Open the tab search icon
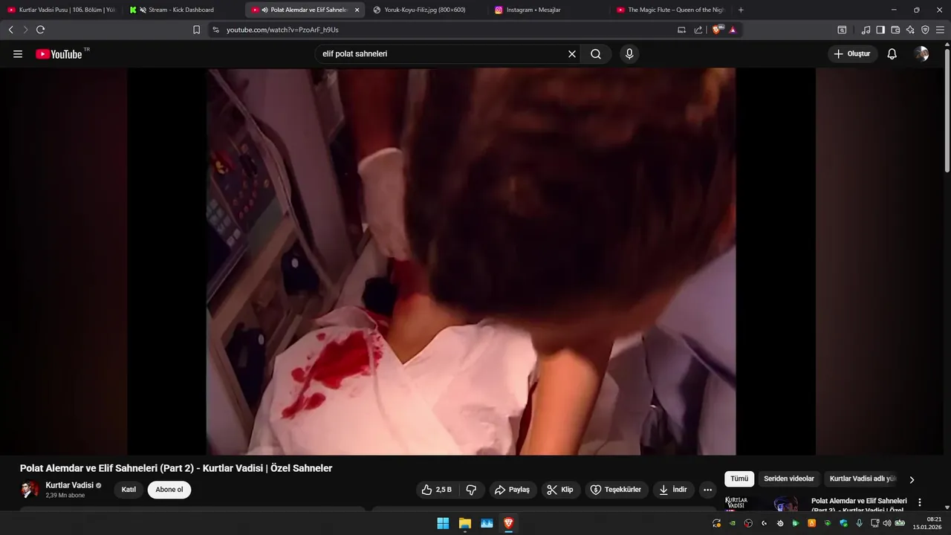 pyautogui.click(x=842, y=30)
